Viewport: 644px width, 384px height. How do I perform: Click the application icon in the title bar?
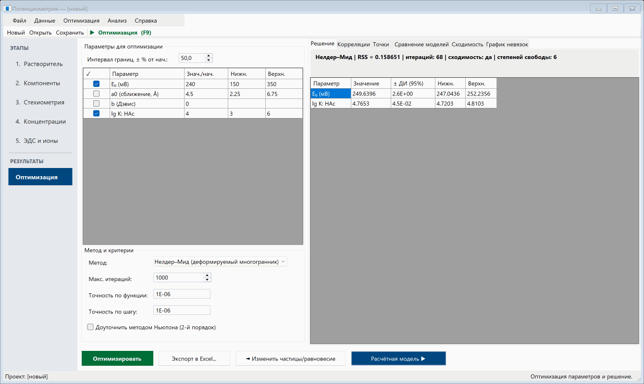[7, 9]
